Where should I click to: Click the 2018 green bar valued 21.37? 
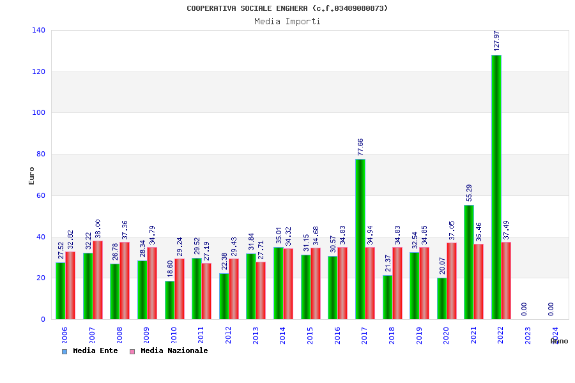click(387, 297)
